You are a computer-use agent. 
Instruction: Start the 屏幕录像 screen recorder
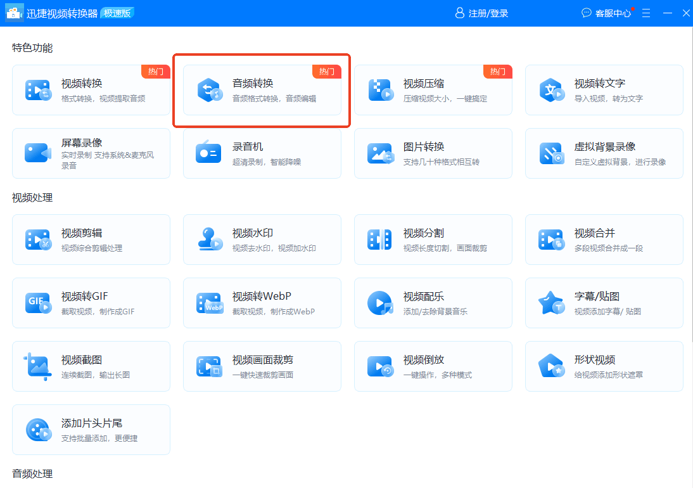coord(91,153)
